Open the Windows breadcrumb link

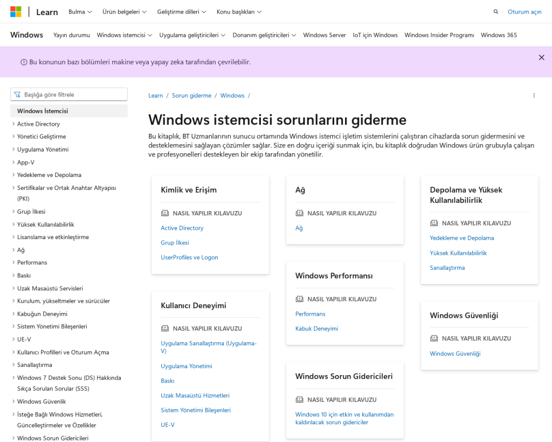coord(232,96)
